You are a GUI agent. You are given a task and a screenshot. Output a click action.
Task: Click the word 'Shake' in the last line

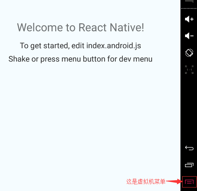[19, 59]
